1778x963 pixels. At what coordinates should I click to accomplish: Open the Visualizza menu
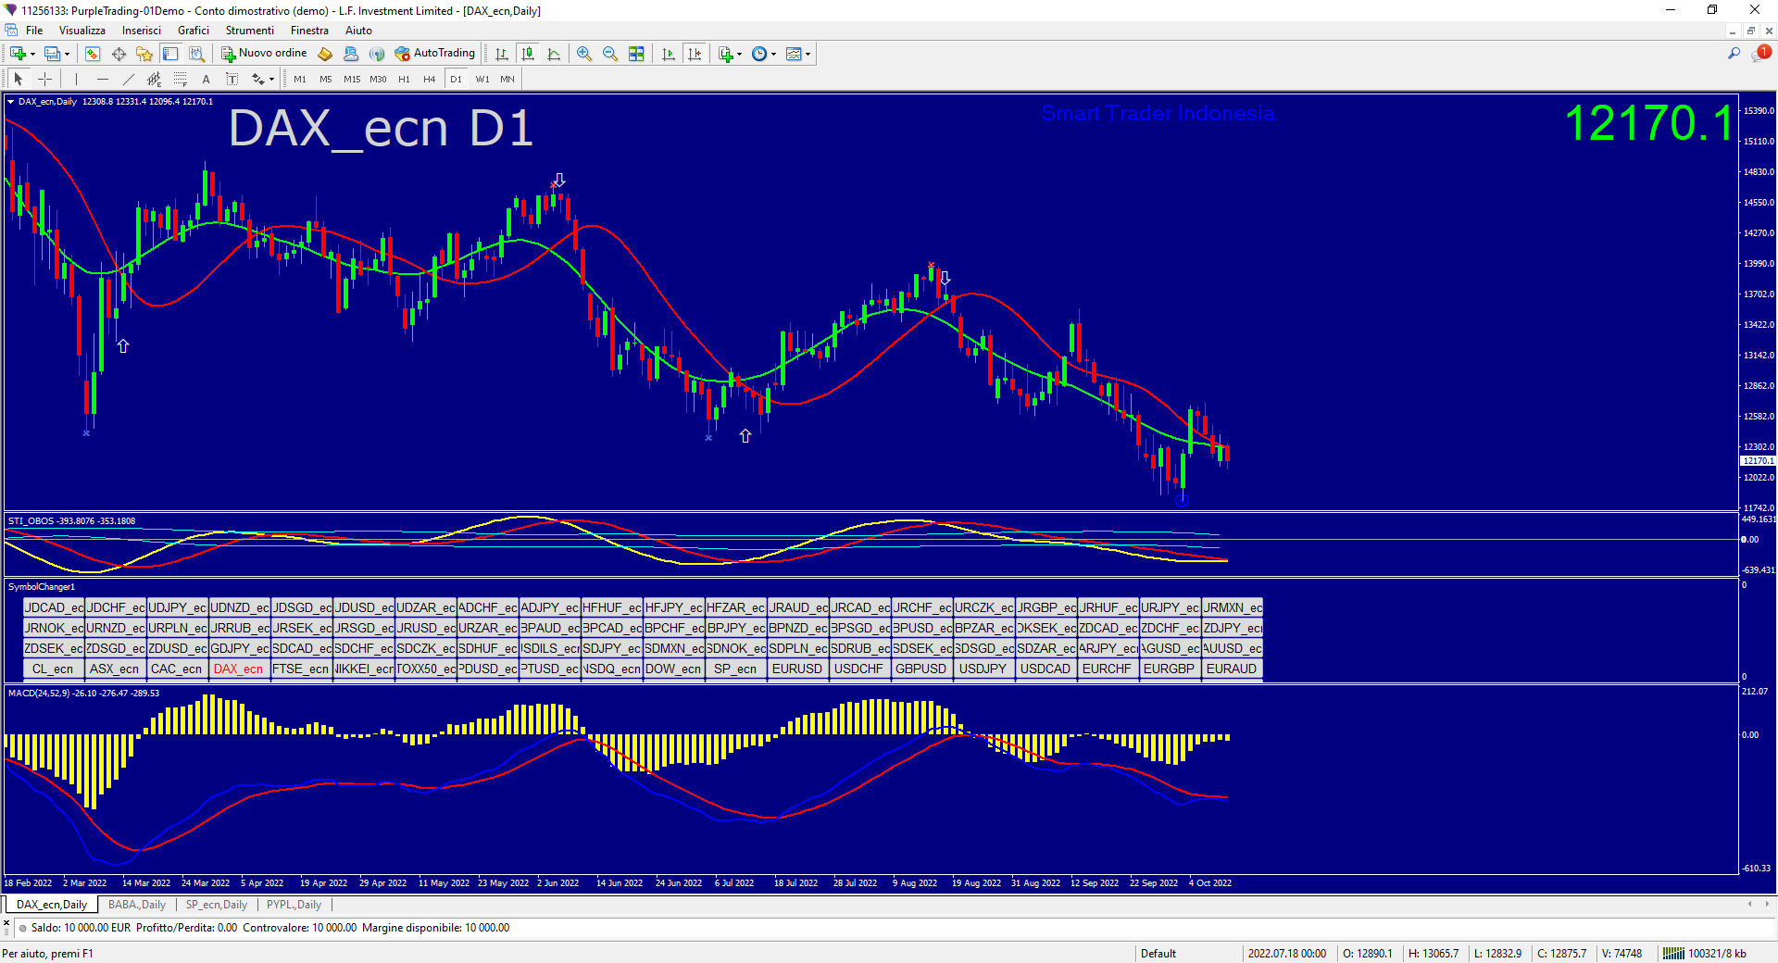click(x=82, y=31)
